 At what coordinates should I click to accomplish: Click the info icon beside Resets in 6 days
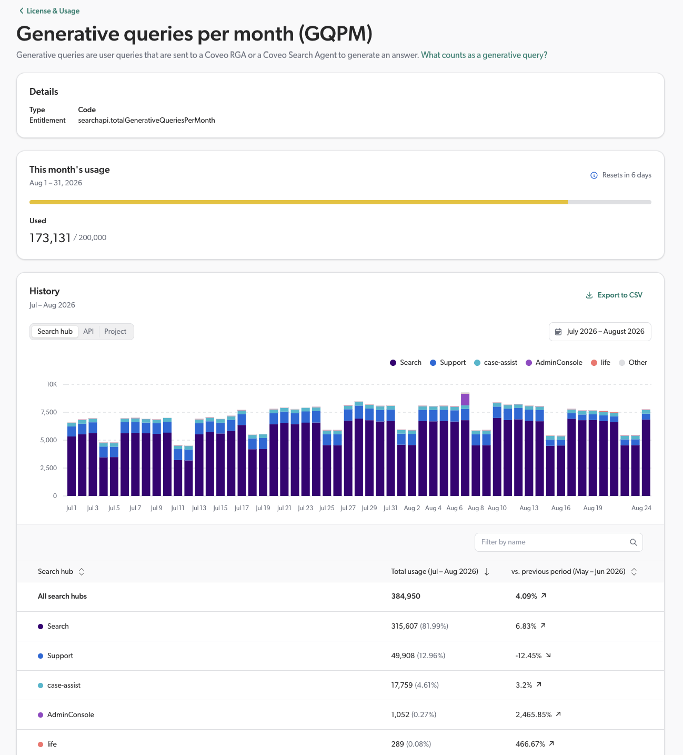[x=594, y=175]
